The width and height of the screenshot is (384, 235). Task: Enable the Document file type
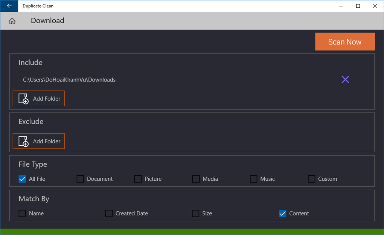[x=80, y=179]
